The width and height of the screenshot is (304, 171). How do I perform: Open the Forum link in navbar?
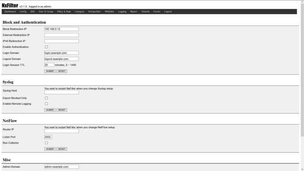click(157, 12)
